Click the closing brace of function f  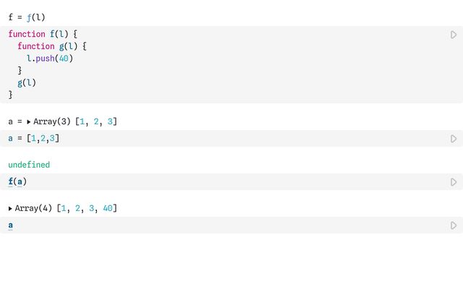(10, 95)
